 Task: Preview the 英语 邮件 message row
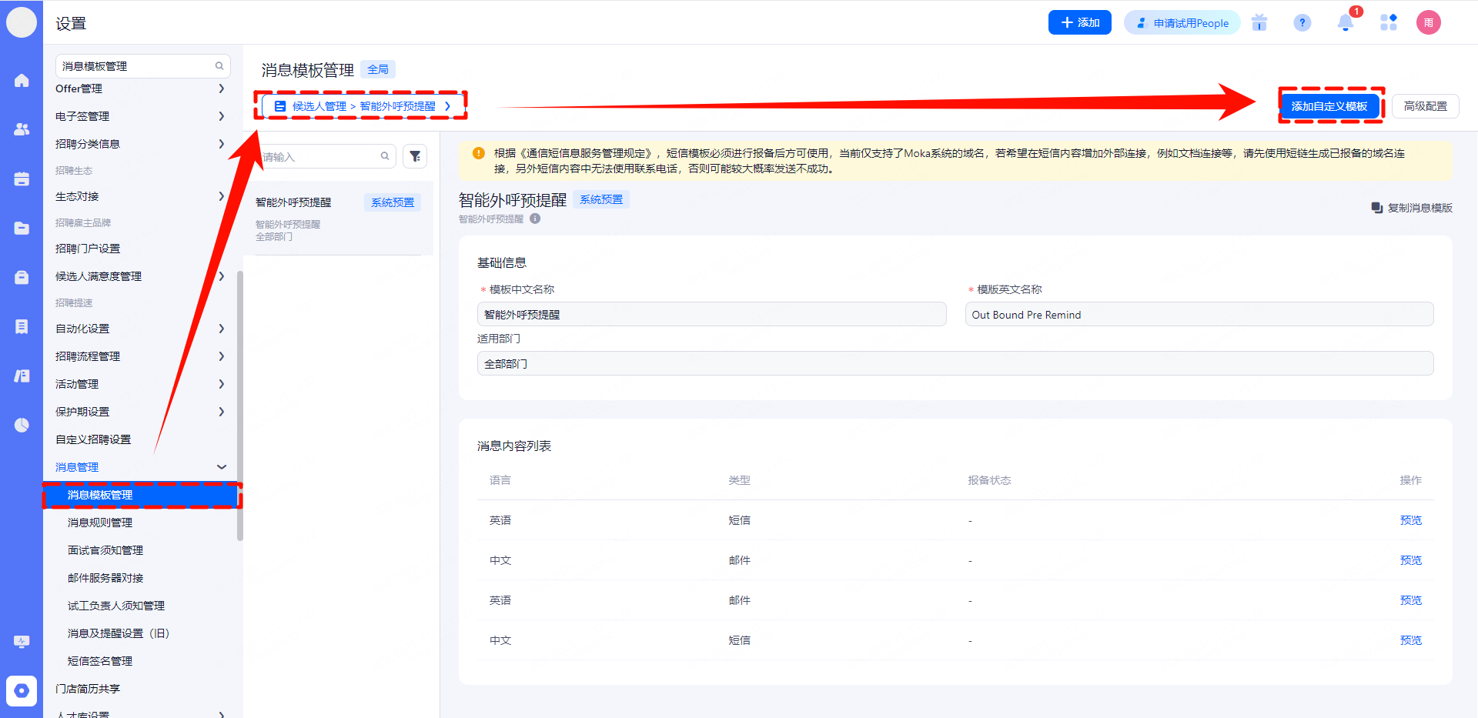pos(1410,600)
